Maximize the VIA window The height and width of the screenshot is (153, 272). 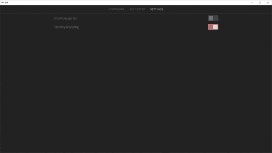coord(260,3)
